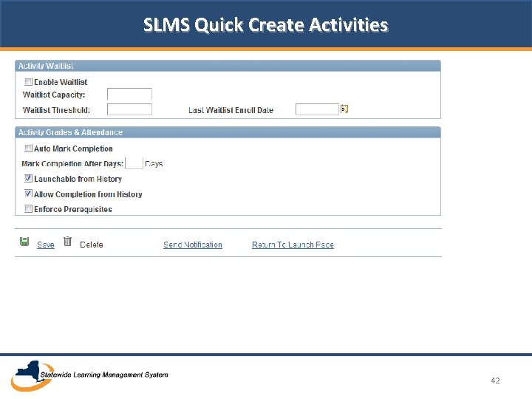Image resolution: width=532 pixels, height=399 pixels.
Task: Click the Waitlist Threshold label
Action: [x=56, y=110]
